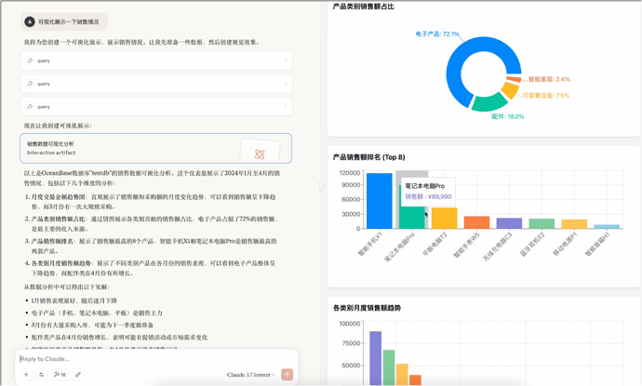
Task: Click the orange send arrow button
Action: click(287, 374)
